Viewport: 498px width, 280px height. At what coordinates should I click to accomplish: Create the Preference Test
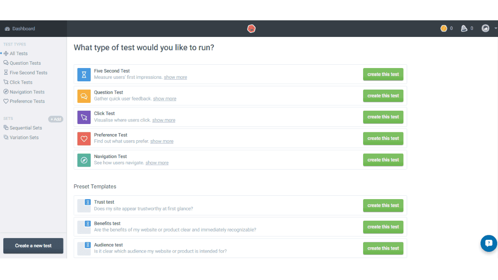tap(383, 139)
